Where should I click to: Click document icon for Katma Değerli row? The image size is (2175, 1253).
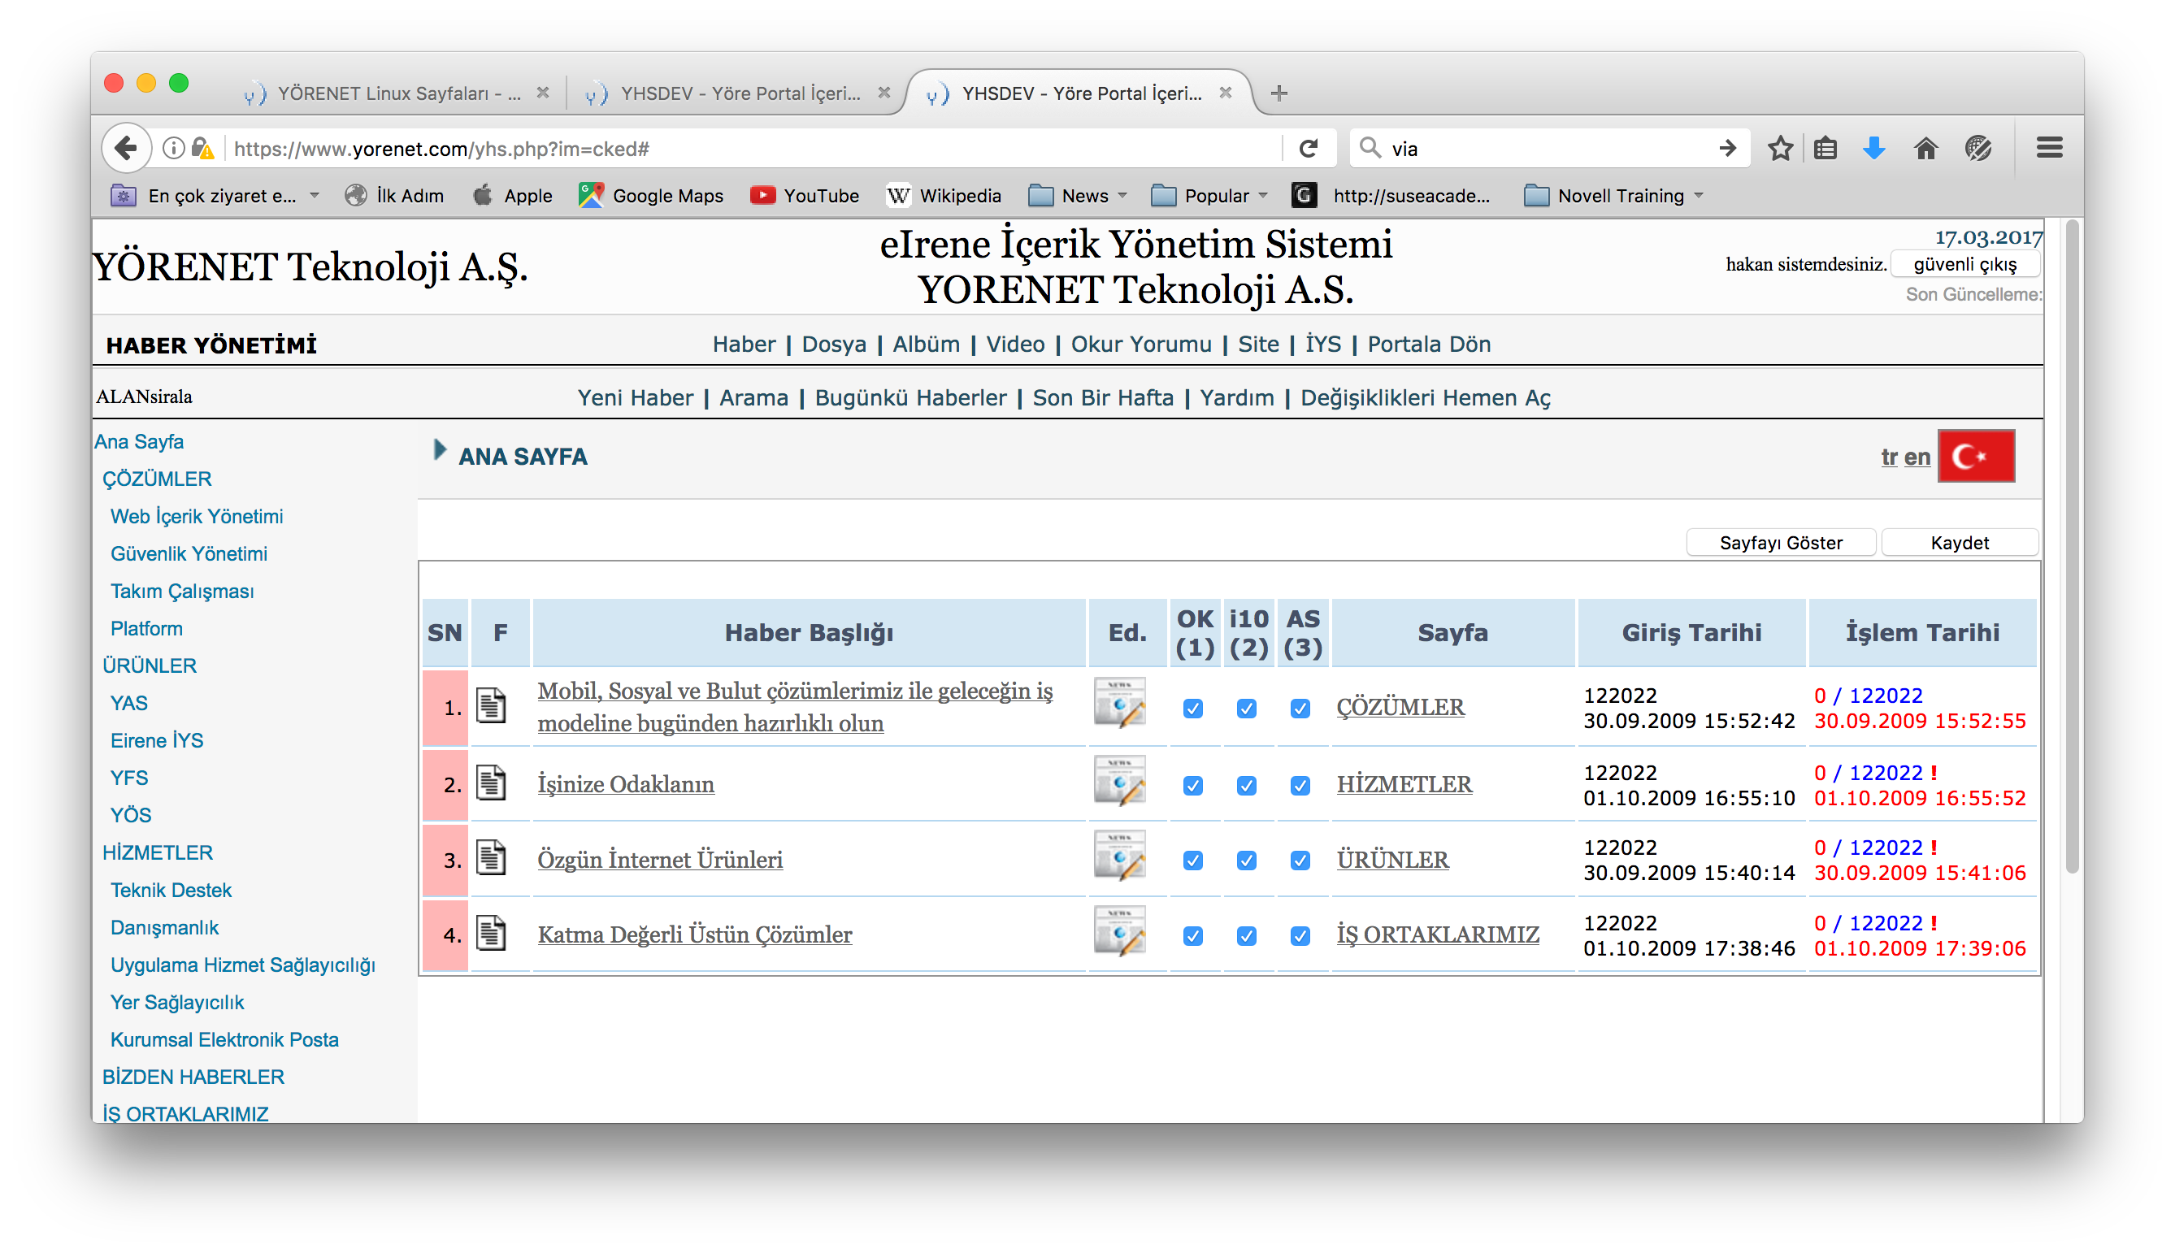click(491, 934)
